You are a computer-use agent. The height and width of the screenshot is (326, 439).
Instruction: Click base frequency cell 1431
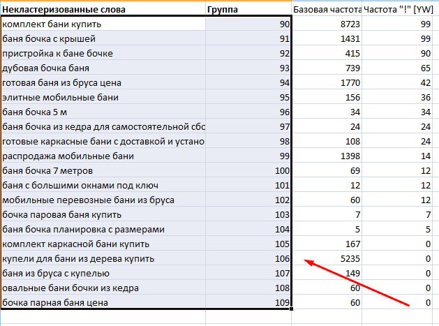pyautogui.click(x=327, y=38)
